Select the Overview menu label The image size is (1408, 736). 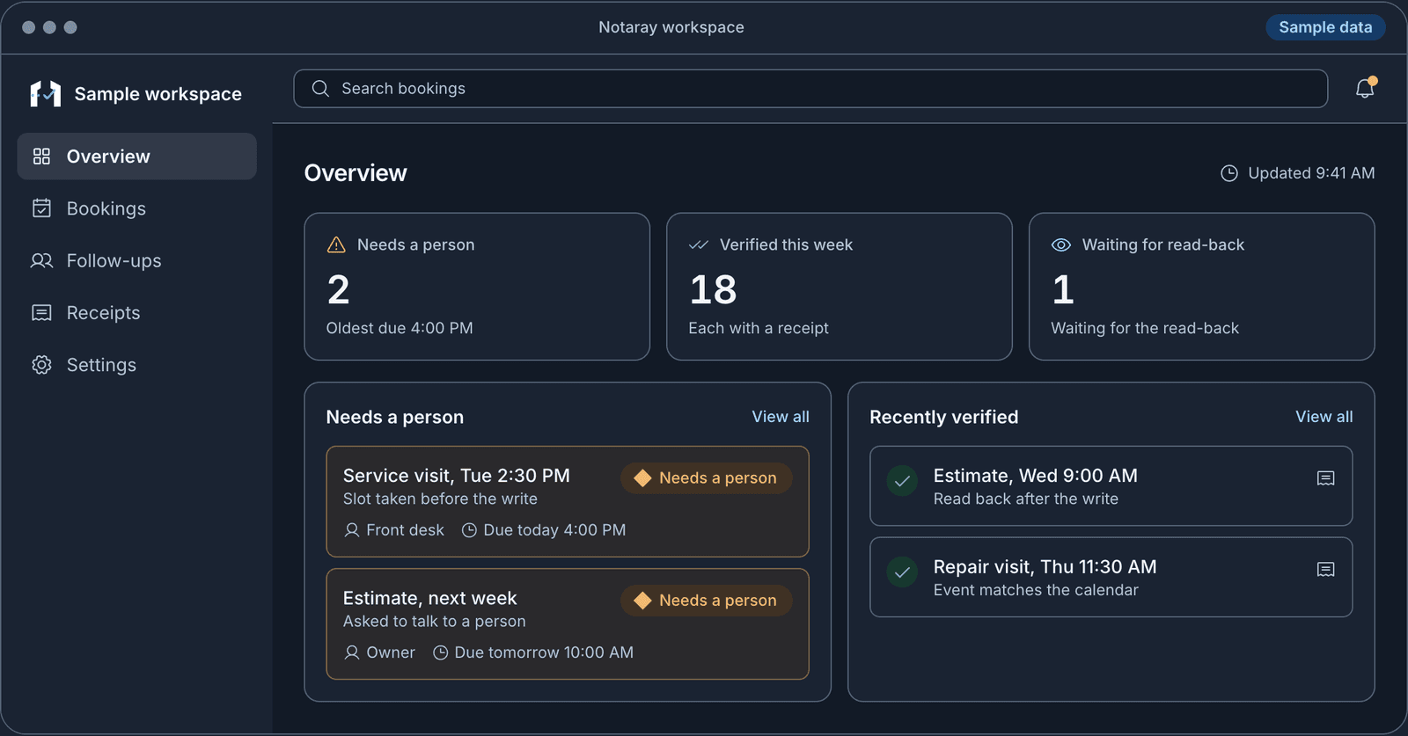pos(108,157)
